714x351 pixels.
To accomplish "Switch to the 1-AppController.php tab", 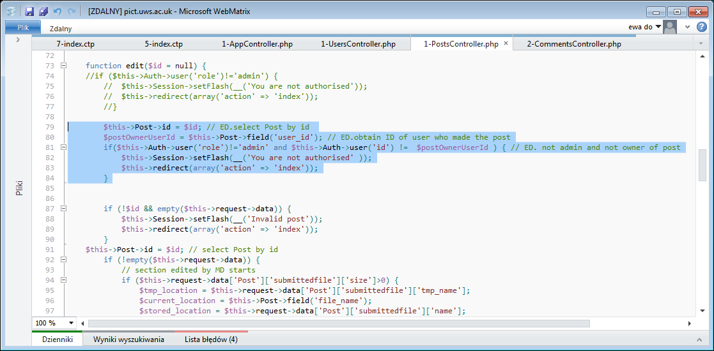I will [x=257, y=44].
